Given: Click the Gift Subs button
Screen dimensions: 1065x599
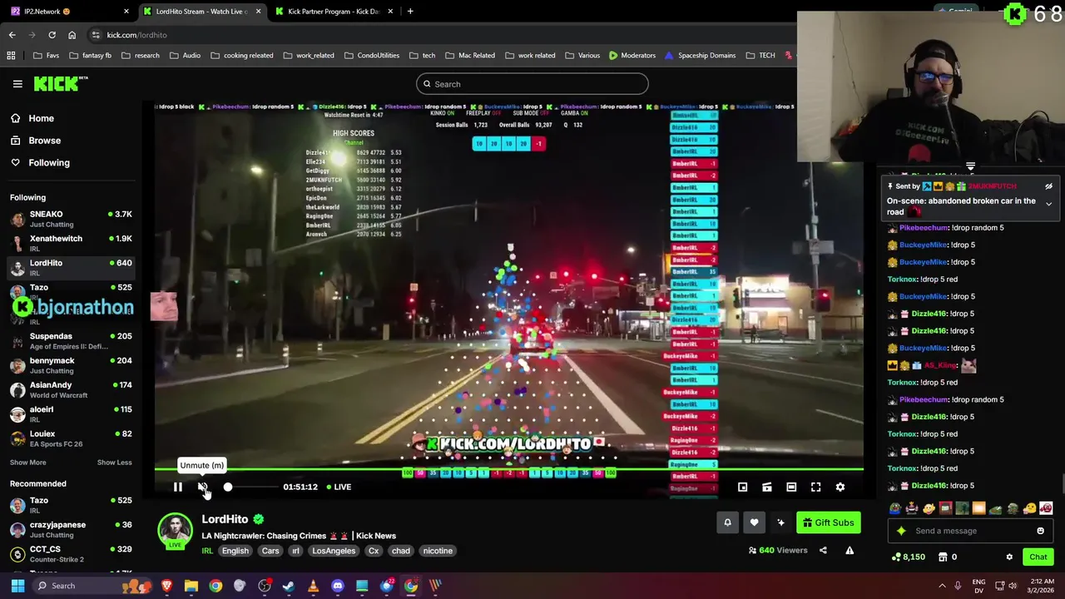Looking at the screenshot, I should coord(828,522).
